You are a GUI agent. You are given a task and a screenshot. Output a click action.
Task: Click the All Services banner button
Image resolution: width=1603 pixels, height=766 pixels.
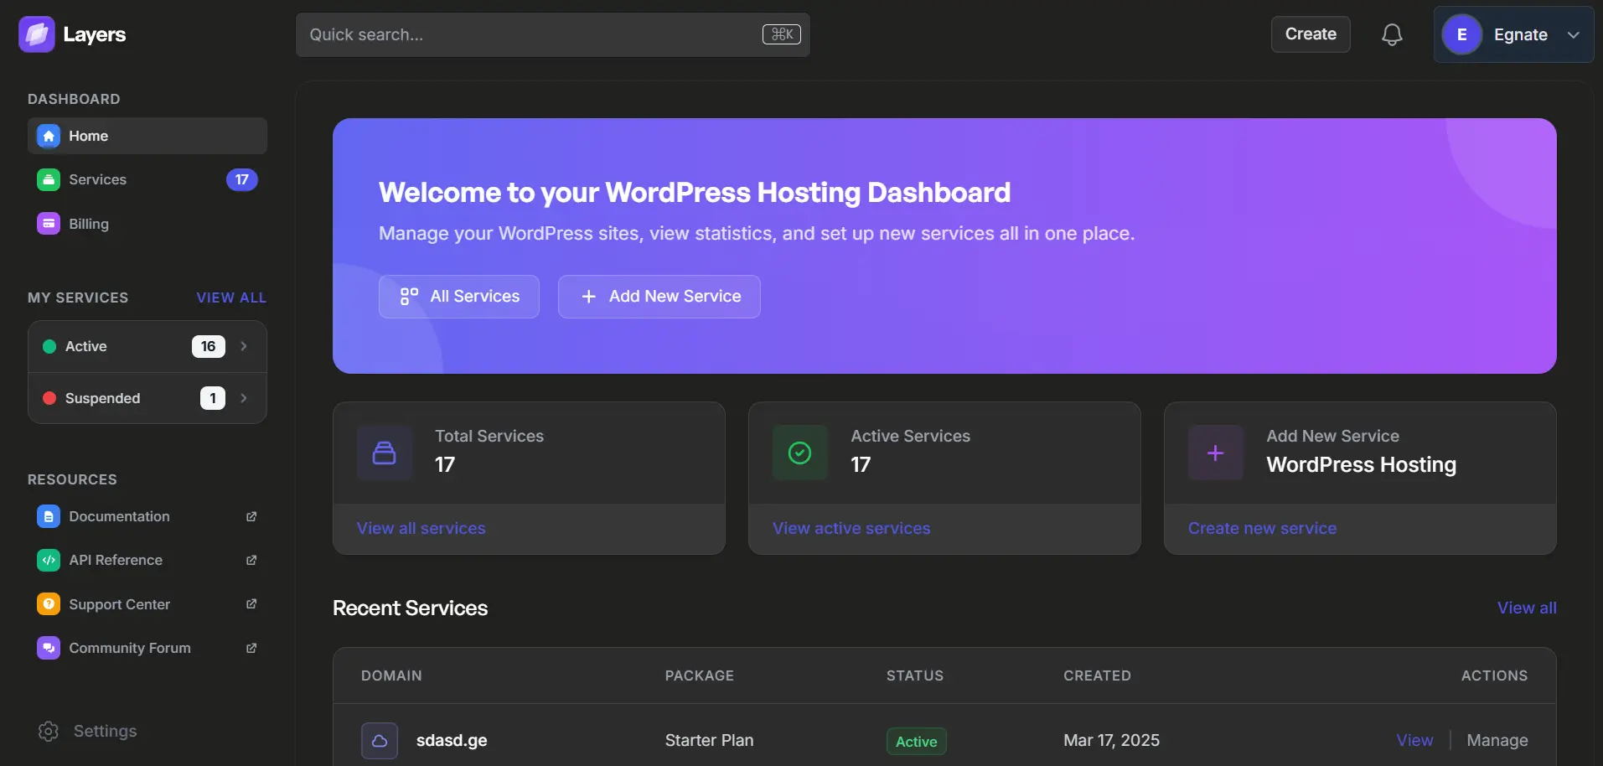click(459, 297)
